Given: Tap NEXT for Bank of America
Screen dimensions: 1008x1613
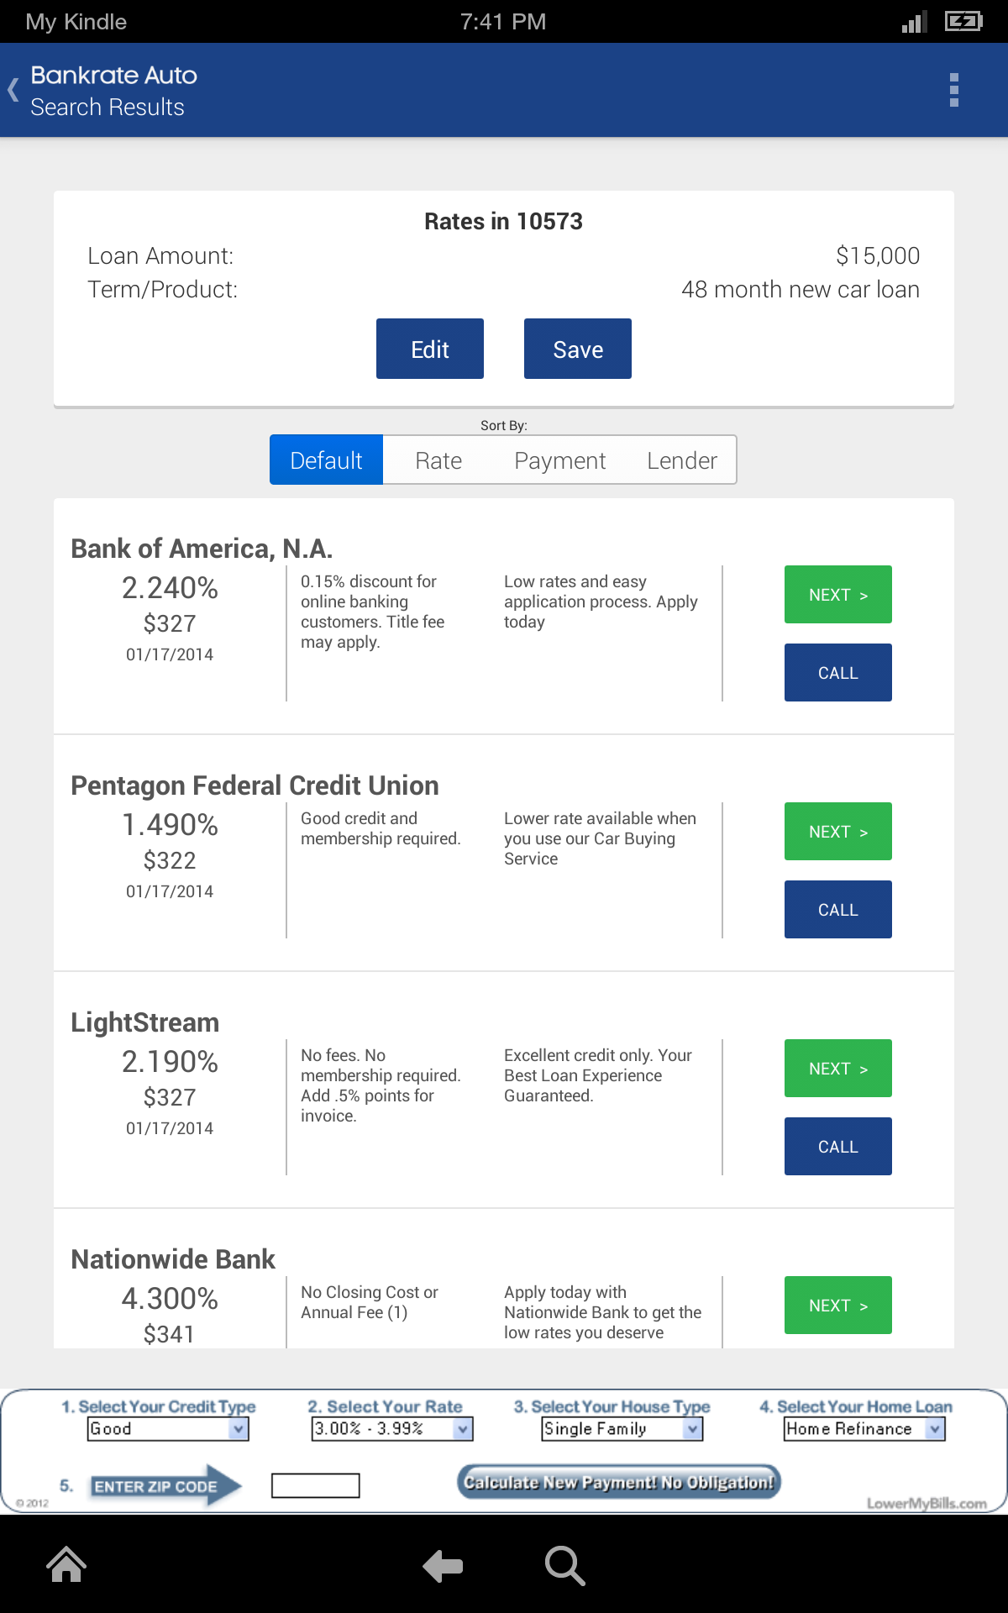Looking at the screenshot, I should 837,595.
